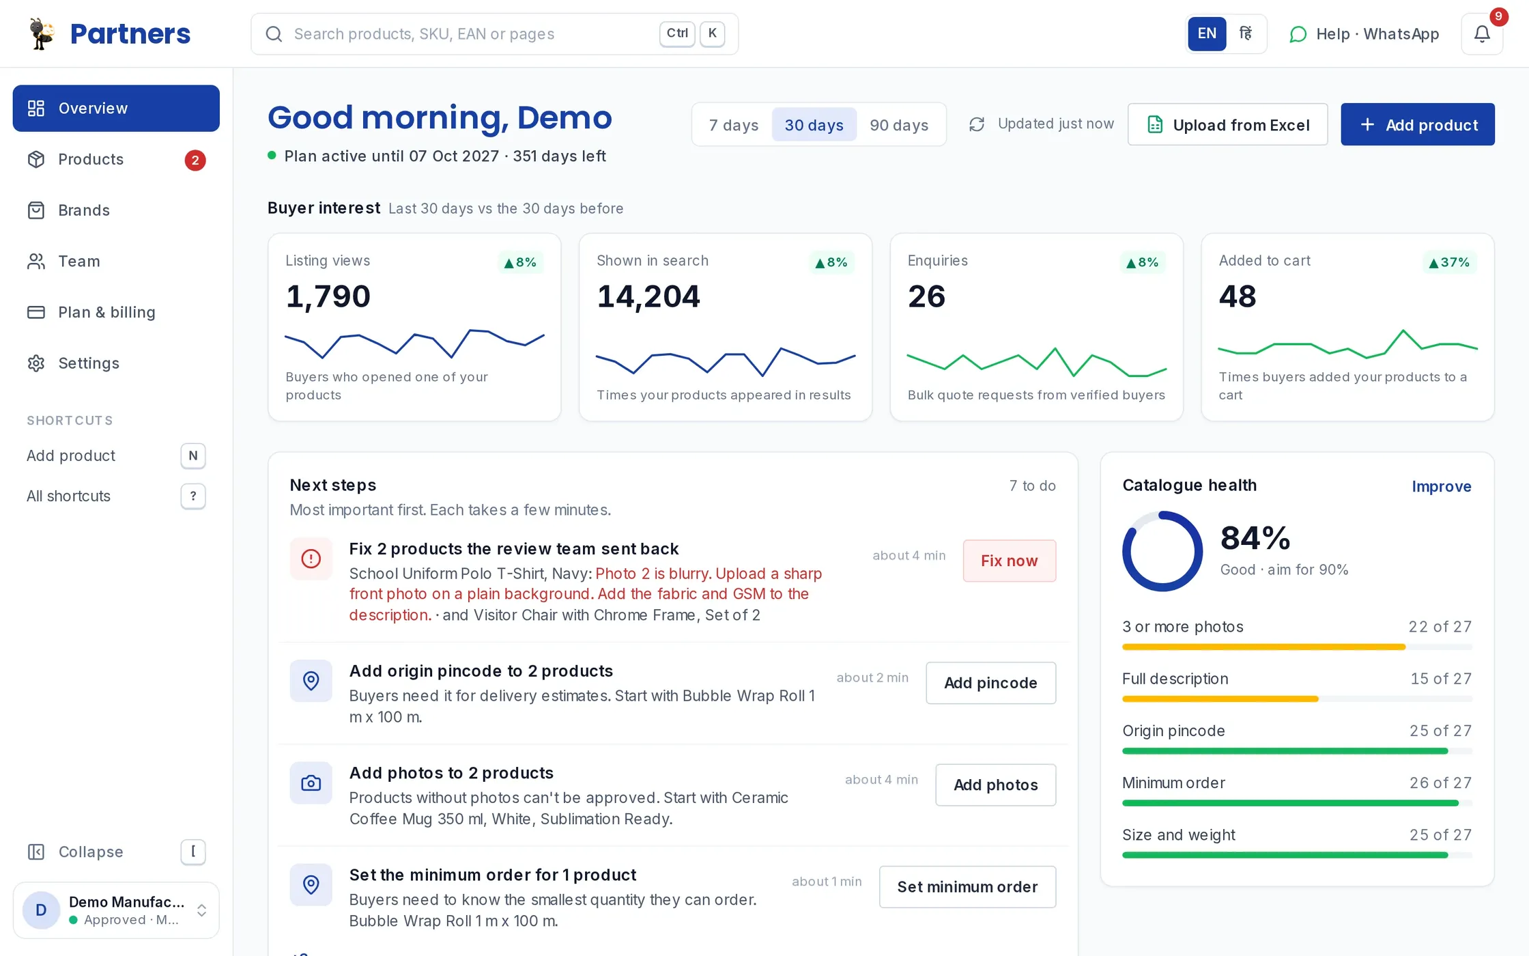This screenshot has height=956, width=1529.
Task: Open Plan & billing
Action: coord(116,312)
